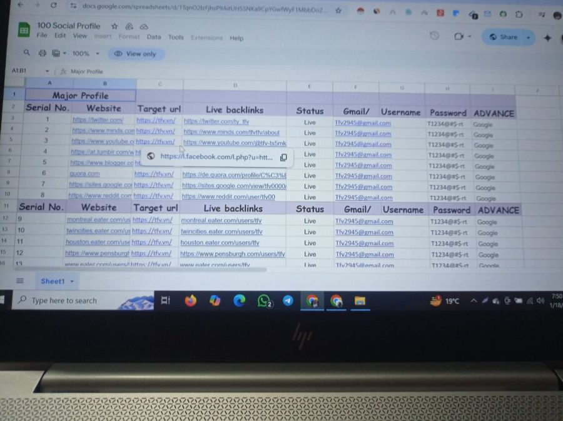Click the horizontal scrollbar below the sheet
Image resolution: width=563 pixels, height=421 pixels.
[140, 269]
